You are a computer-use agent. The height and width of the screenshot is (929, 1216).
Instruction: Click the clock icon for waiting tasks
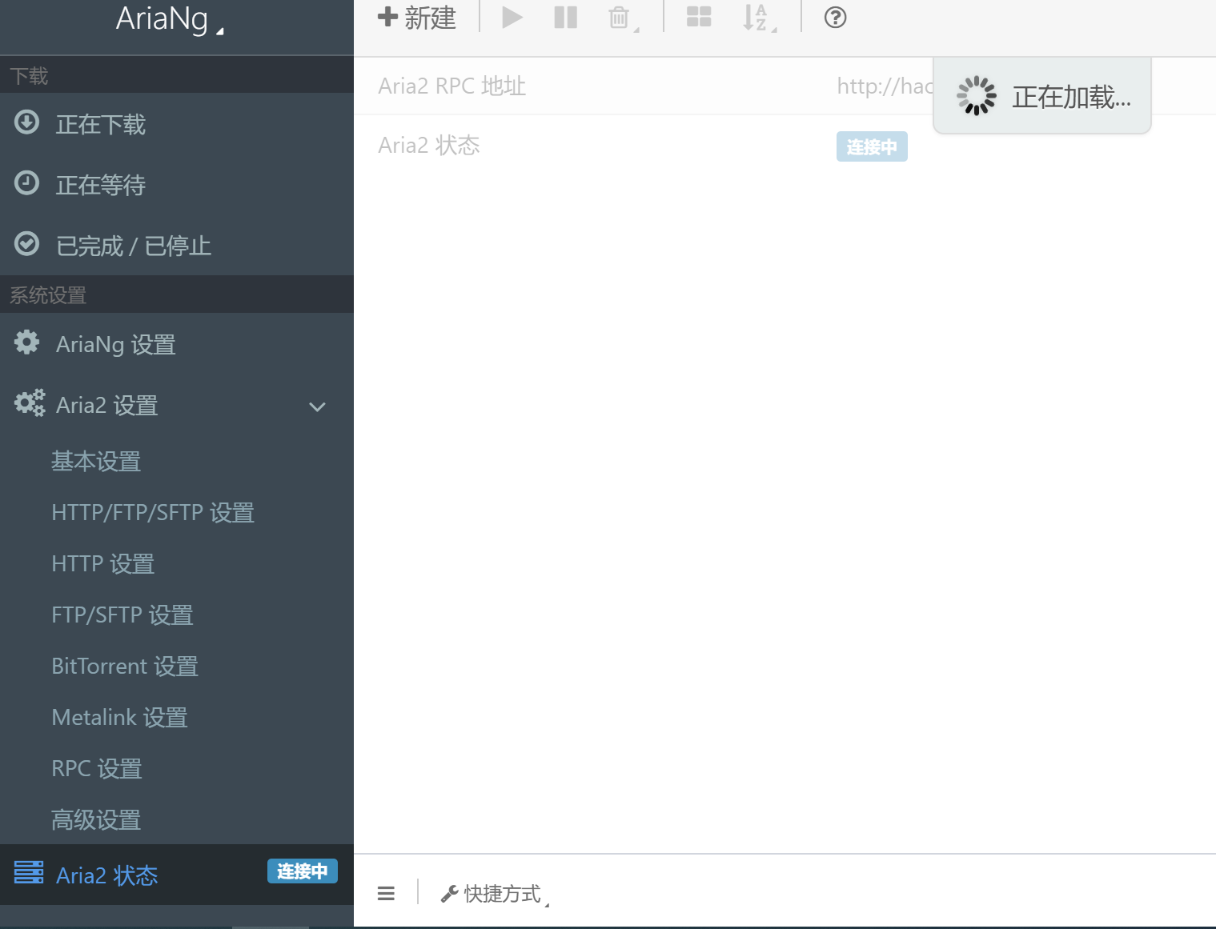click(27, 183)
